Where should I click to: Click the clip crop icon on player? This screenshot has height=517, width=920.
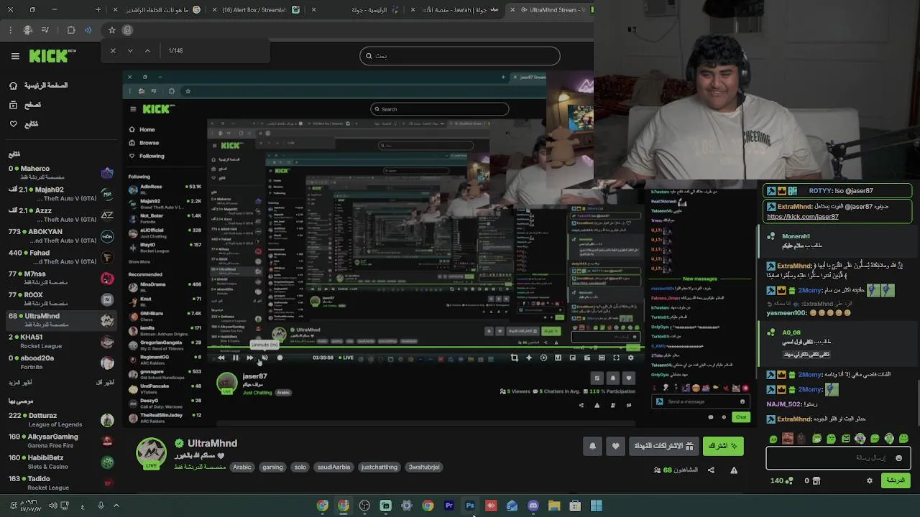point(514,358)
